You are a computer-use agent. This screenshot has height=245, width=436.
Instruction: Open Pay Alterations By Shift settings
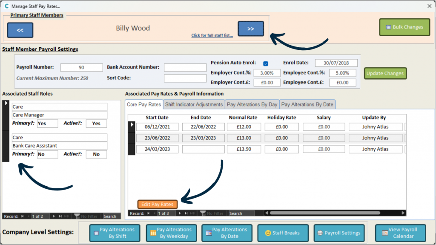114,233
